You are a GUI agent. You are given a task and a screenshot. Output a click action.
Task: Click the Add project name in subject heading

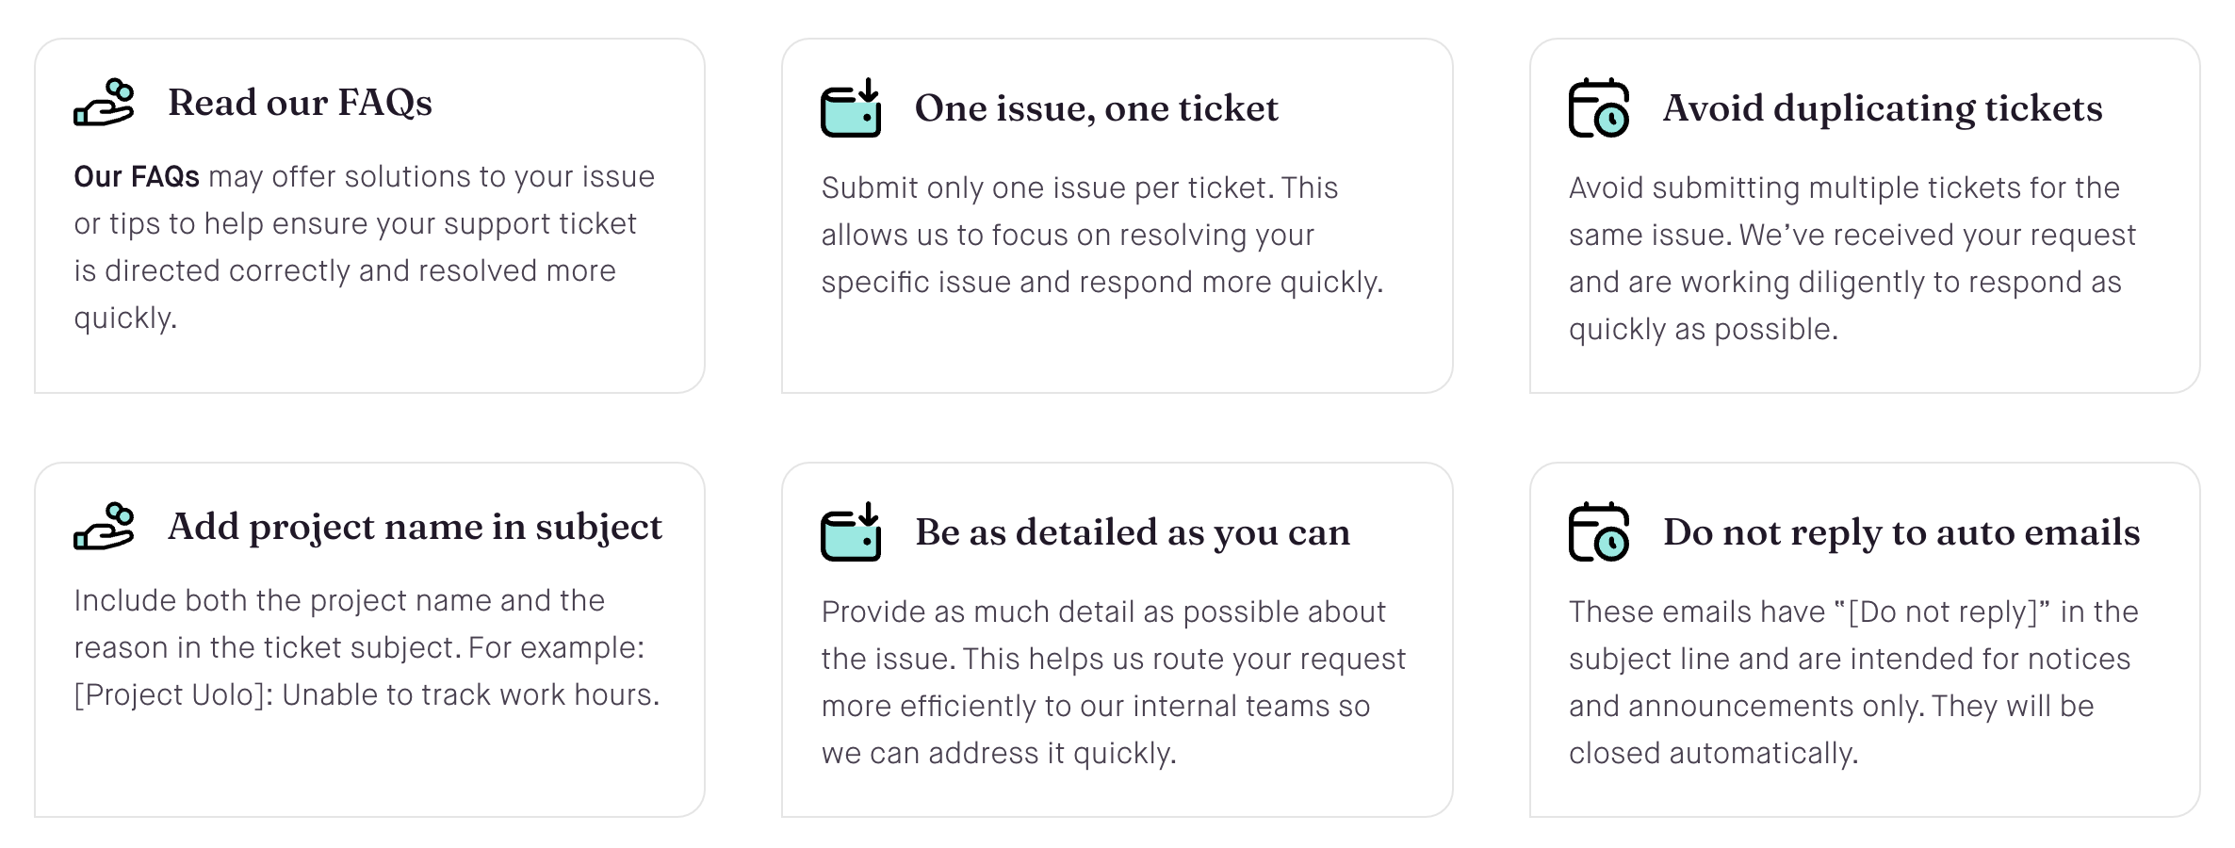415,527
